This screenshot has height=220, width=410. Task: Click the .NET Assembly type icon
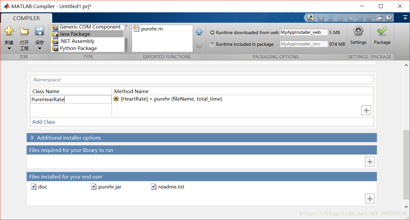[x=55, y=41]
